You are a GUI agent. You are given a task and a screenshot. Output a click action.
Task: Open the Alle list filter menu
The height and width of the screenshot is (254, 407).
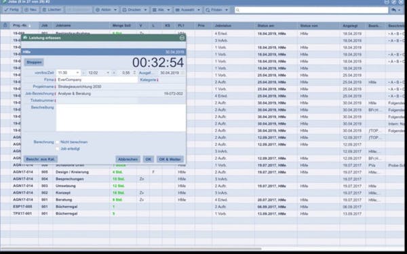click(161, 10)
